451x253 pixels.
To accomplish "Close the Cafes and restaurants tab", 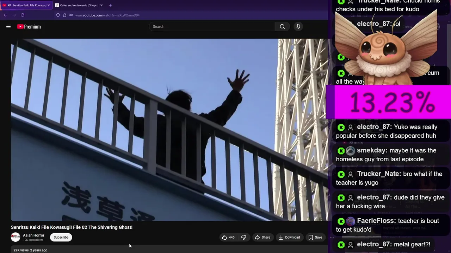I will point(101,5).
